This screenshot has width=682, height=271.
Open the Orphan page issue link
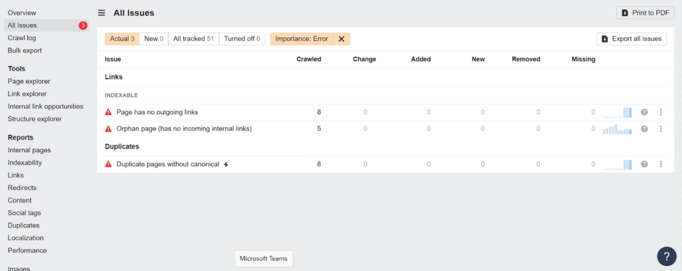pyautogui.click(x=184, y=129)
